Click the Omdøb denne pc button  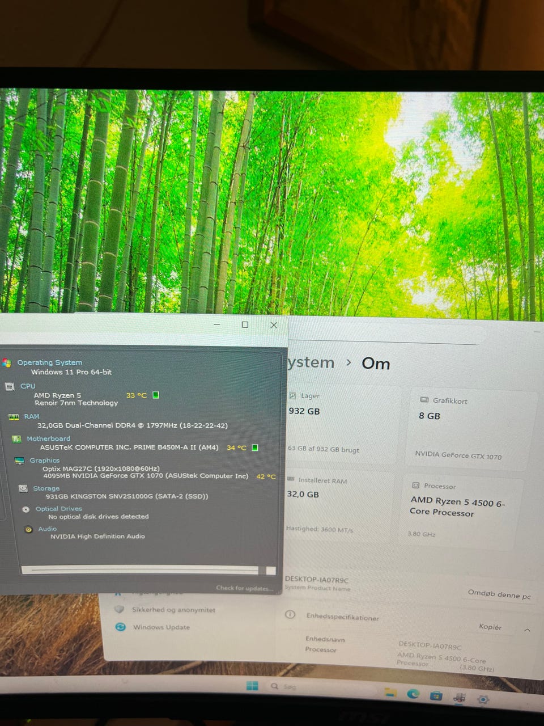click(499, 594)
